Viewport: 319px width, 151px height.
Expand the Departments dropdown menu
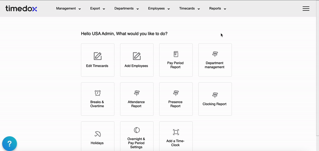pos(126,8)
